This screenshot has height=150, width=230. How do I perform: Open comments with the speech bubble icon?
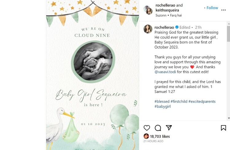tap(158, 128)
